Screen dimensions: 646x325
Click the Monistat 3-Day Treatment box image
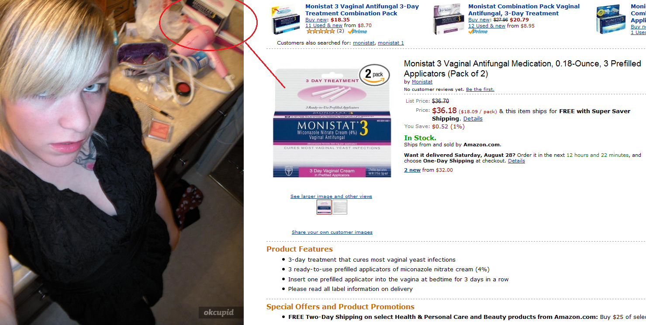coord(285,20)
